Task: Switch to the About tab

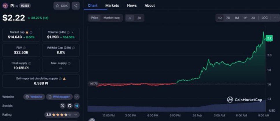Action: click(150, 5)
